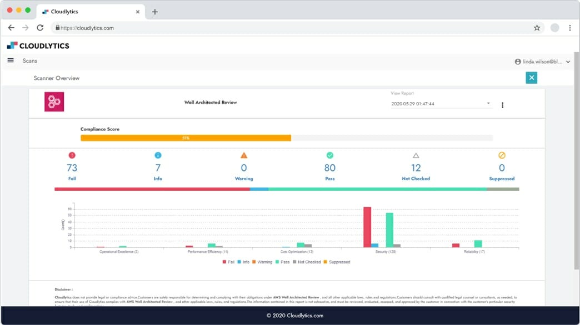Click the Scans breadcrumb item
580x325 pixels.
pos(30,61)
